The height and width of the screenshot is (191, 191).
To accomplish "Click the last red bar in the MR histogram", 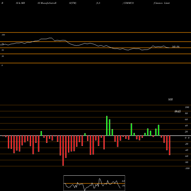I will 170,145.
